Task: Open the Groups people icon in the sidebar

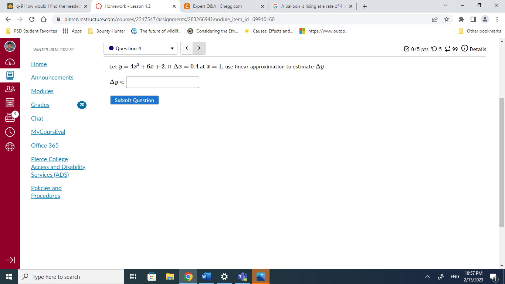Action: tap(10, 89)
